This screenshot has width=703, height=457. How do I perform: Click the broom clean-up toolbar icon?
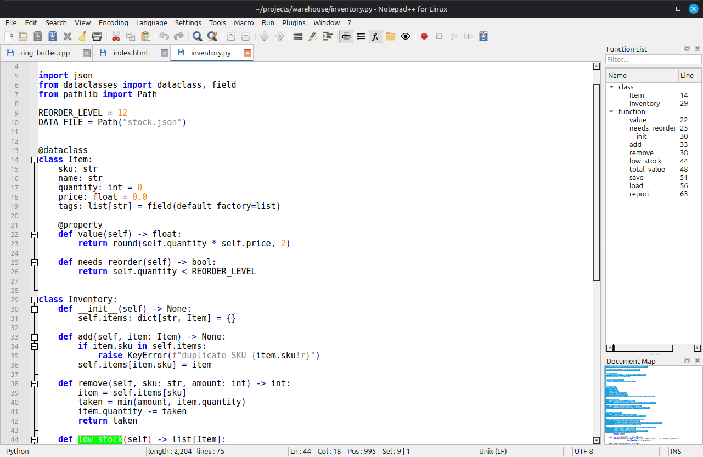tap(82, 36)
